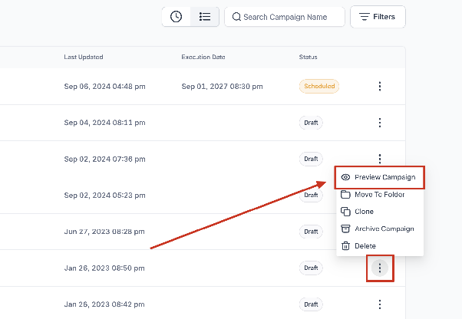Click the date Sep 02, 2024 07:36 pm
The image size is (462, 319).
click(x=104, y=159)
